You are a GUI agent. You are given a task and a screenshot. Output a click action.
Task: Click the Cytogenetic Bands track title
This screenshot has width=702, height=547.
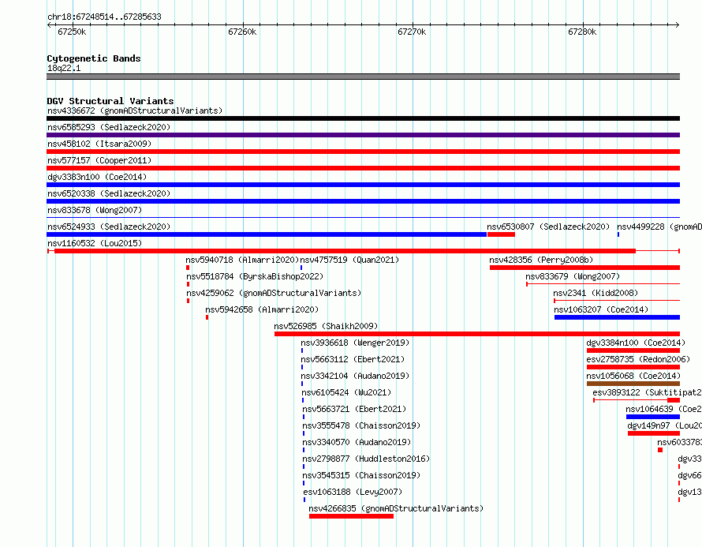point(94,58)
